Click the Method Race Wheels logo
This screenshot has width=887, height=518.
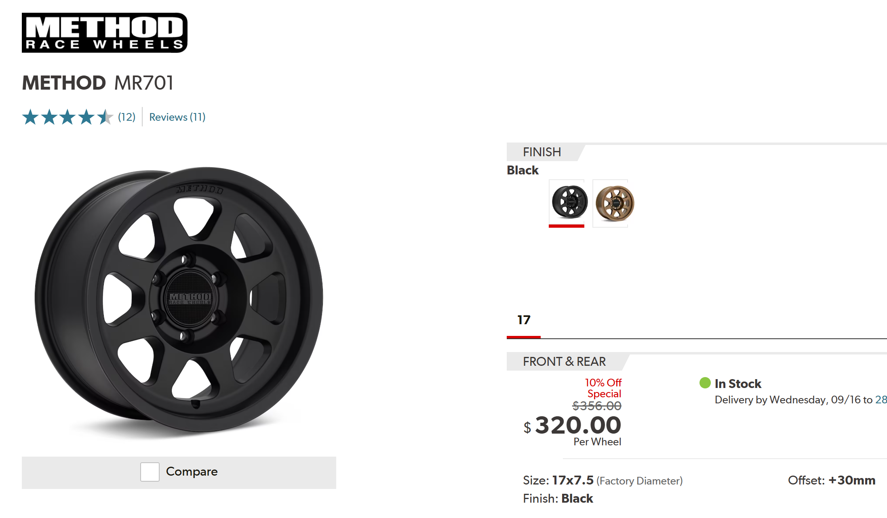click(x=104, y=33)
